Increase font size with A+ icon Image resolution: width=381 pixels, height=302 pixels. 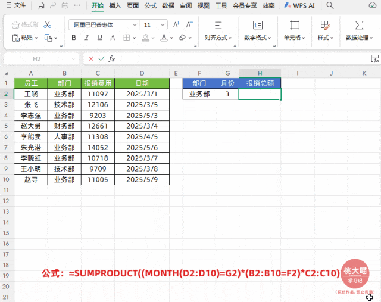[176, 24]
